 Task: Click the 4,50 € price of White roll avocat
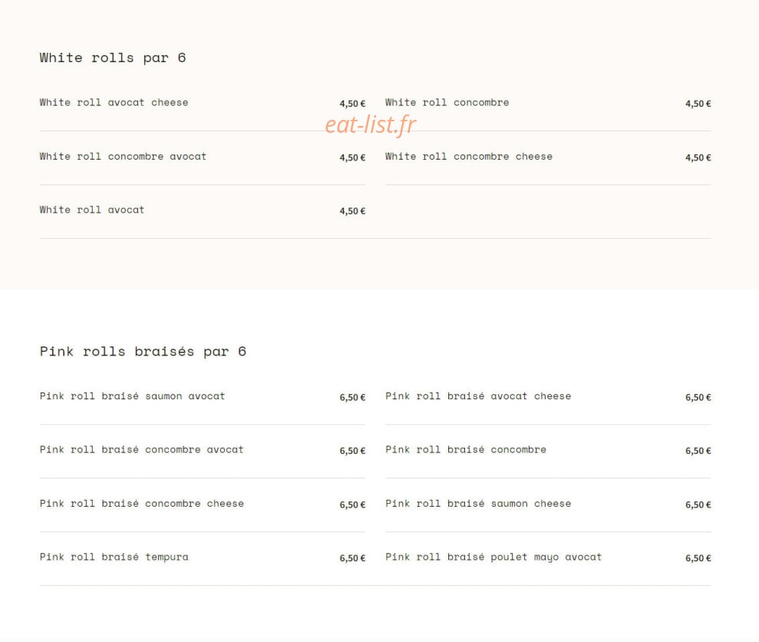352,211
